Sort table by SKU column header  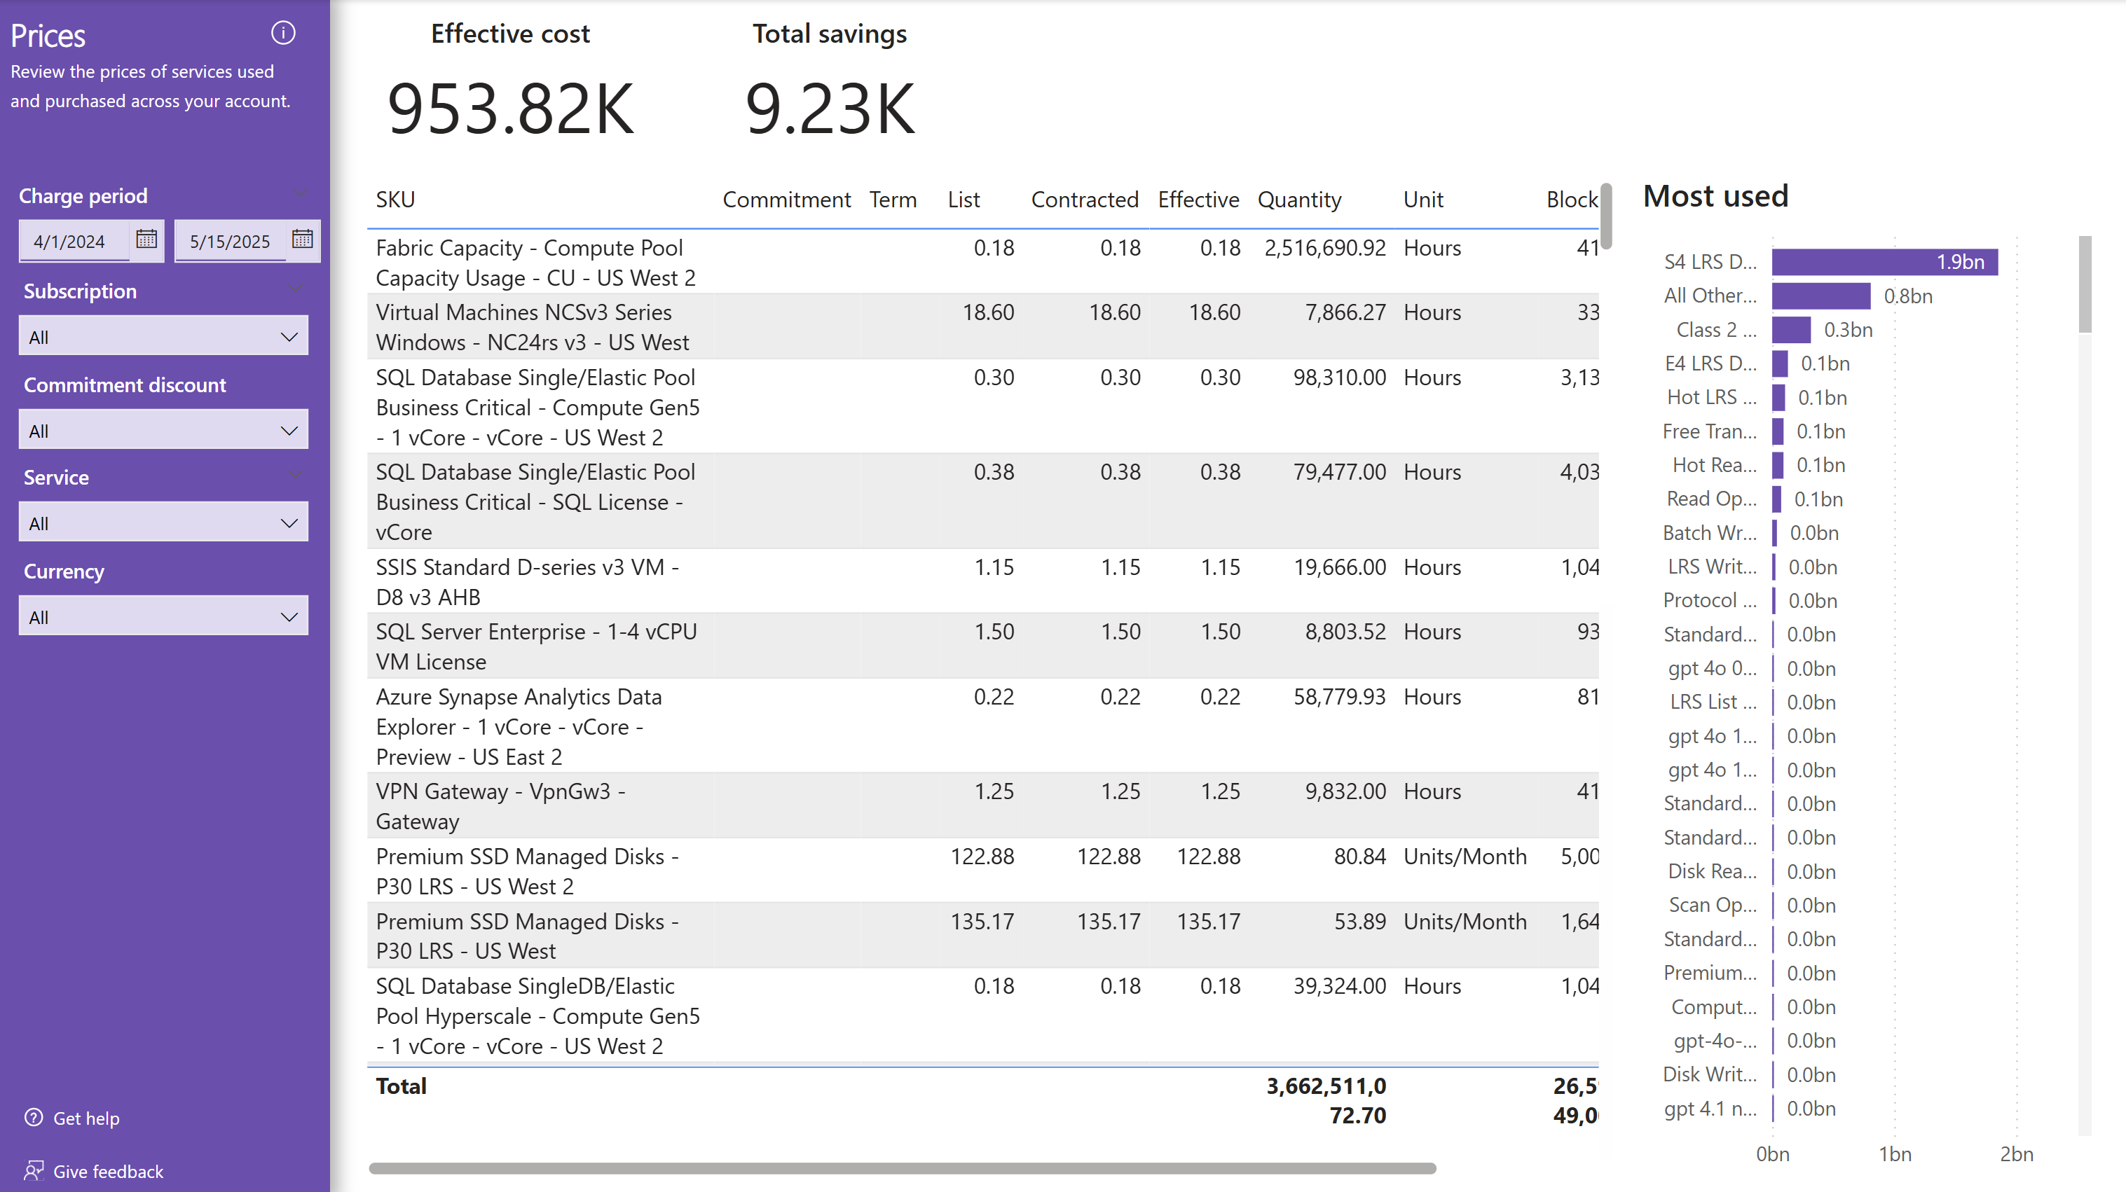pyautogui.click(x=395, y=200)
